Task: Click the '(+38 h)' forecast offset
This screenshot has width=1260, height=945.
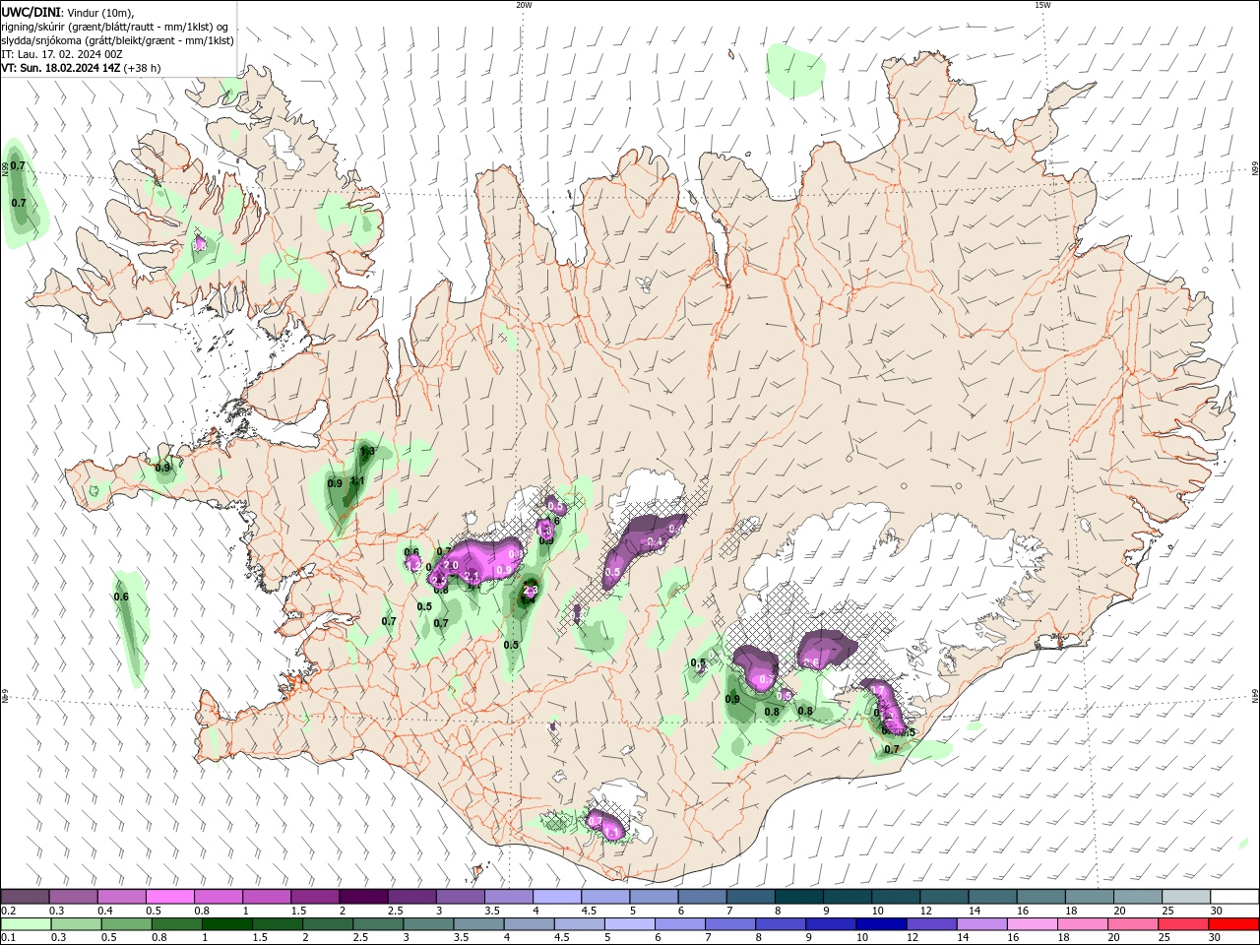Action: tap(143, 68)
